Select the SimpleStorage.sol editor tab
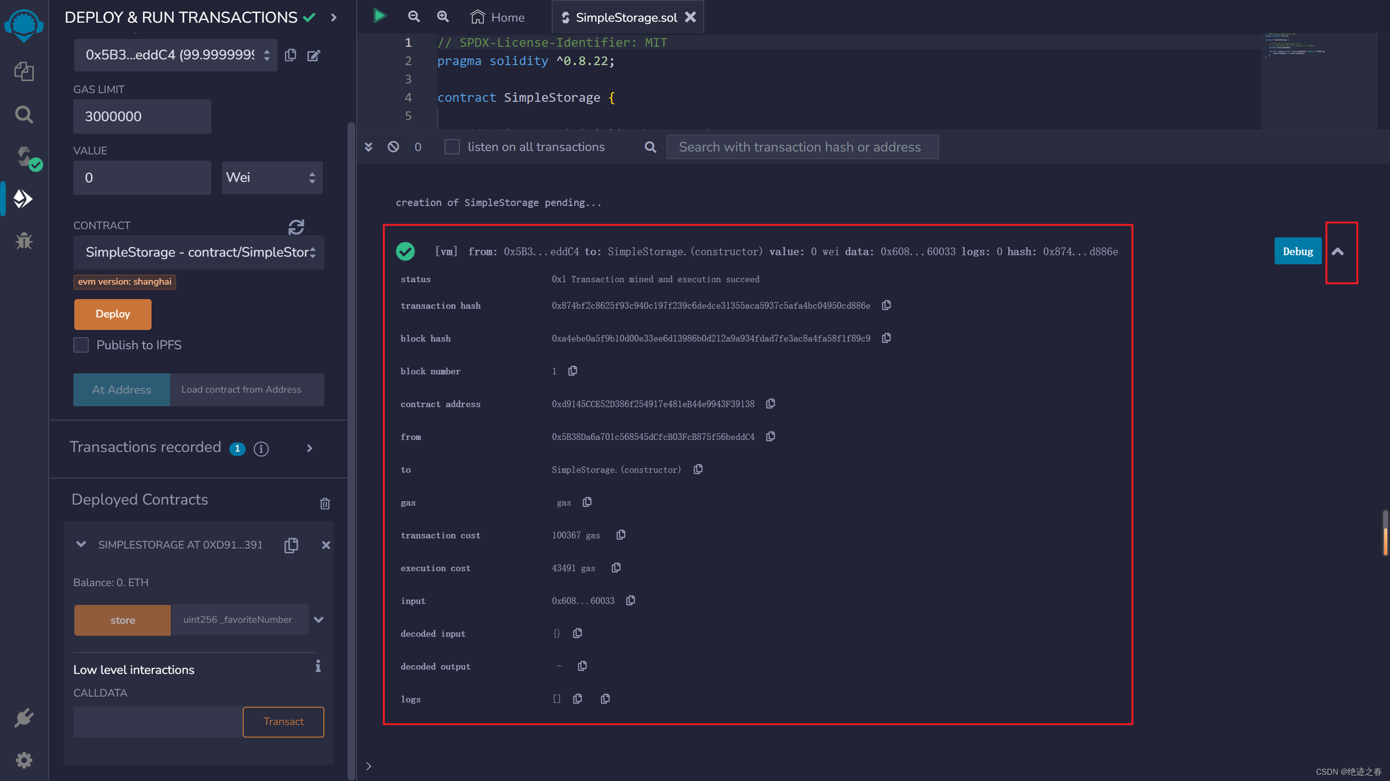 (x=625, y=17)
